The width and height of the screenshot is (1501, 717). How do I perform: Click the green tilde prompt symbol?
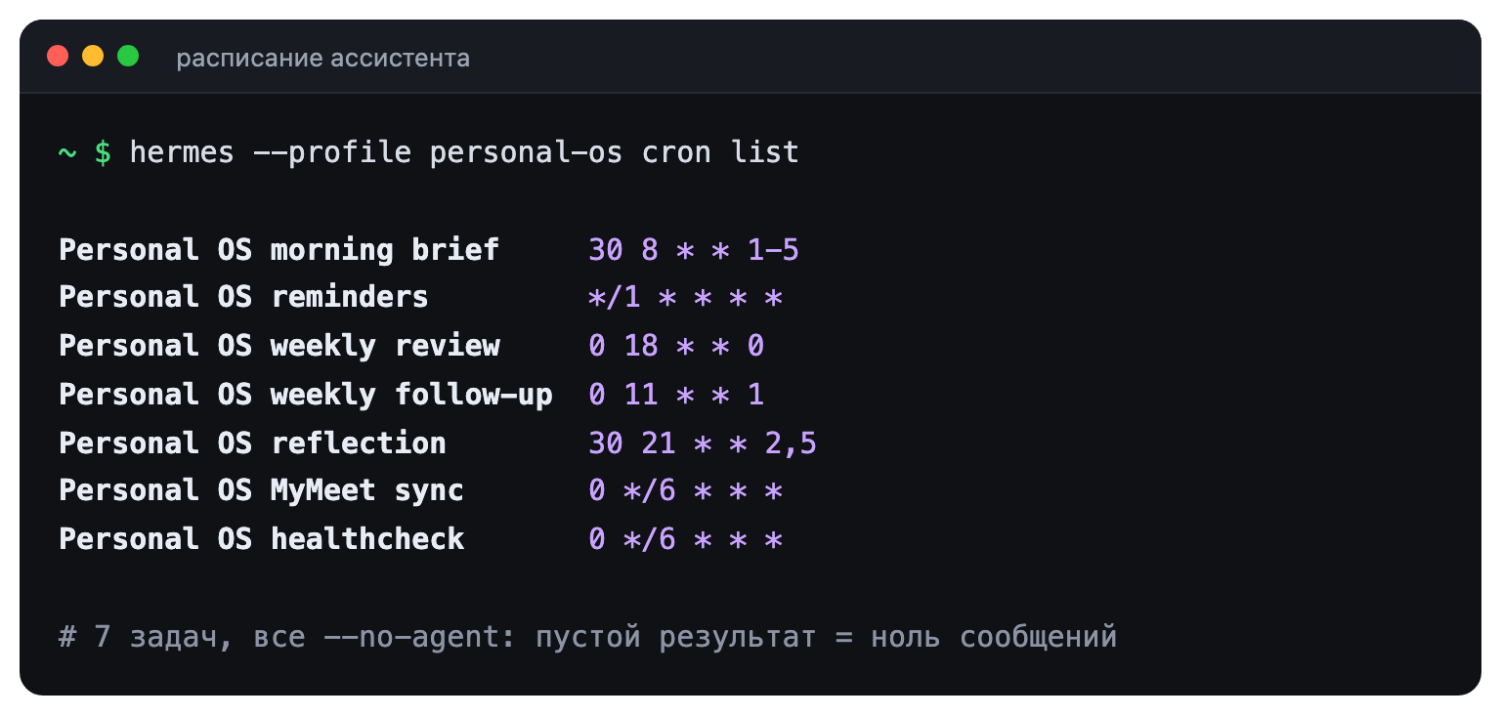tap(67, 152)
